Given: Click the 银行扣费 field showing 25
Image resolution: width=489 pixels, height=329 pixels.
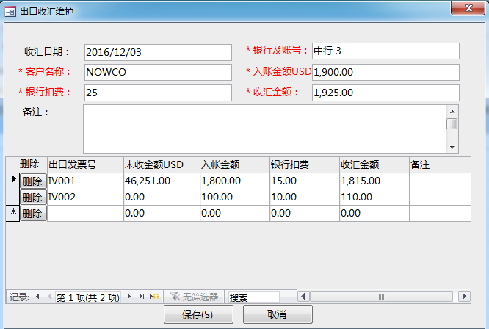Looking at the screenshot, I should (157, 93).
